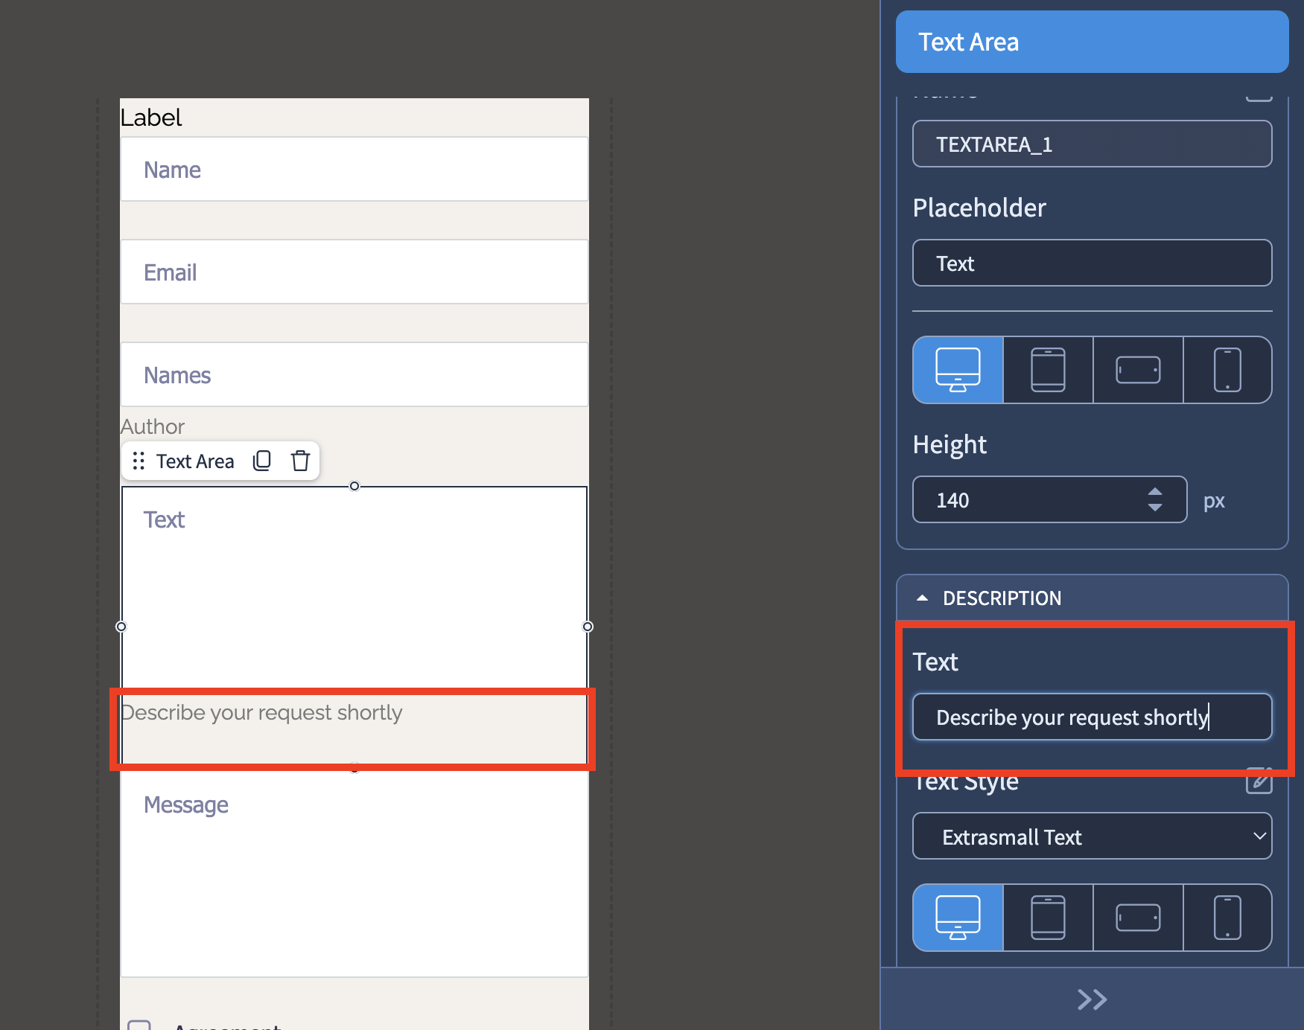Click the top resize handle of text area
Screen dimensions: 1304x1030
click(x=354, y=486)
